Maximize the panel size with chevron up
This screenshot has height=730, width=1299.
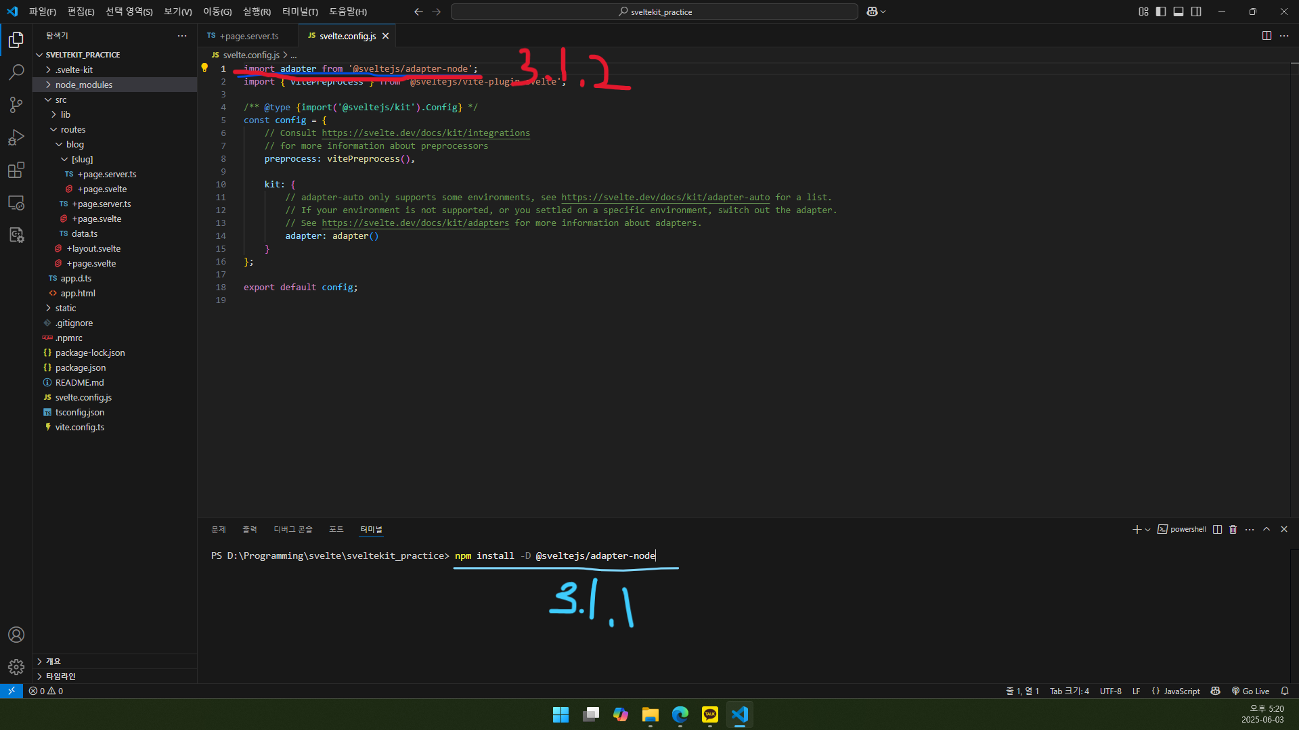tap(1267, 529)
